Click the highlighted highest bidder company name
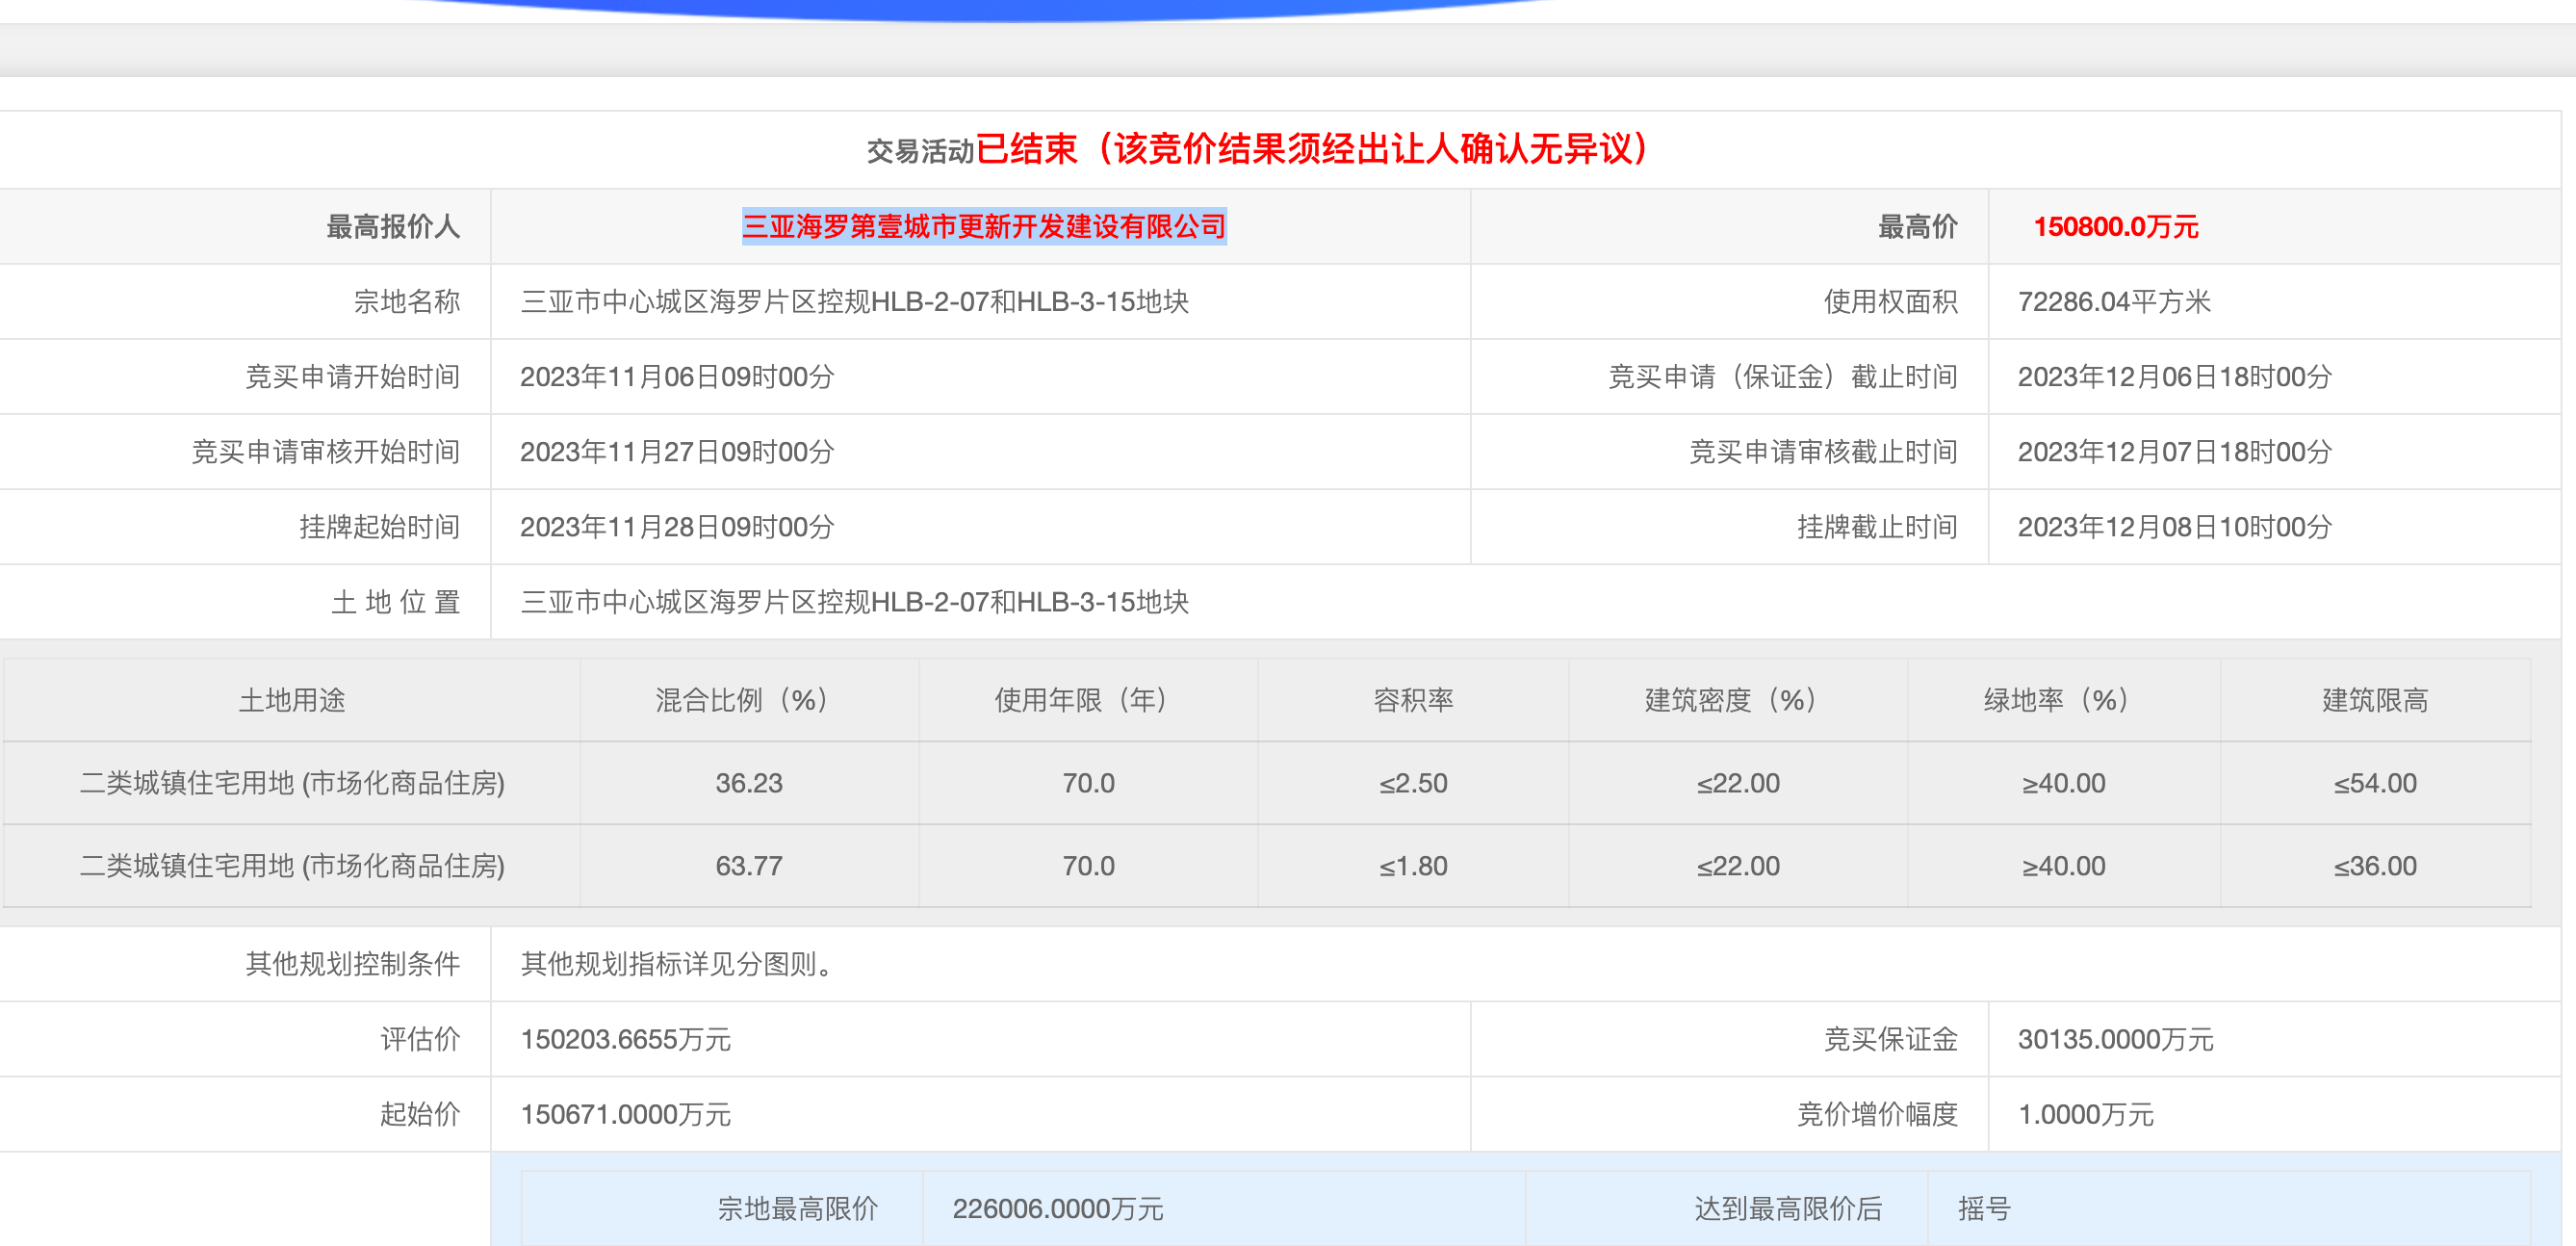 point(983,227)
